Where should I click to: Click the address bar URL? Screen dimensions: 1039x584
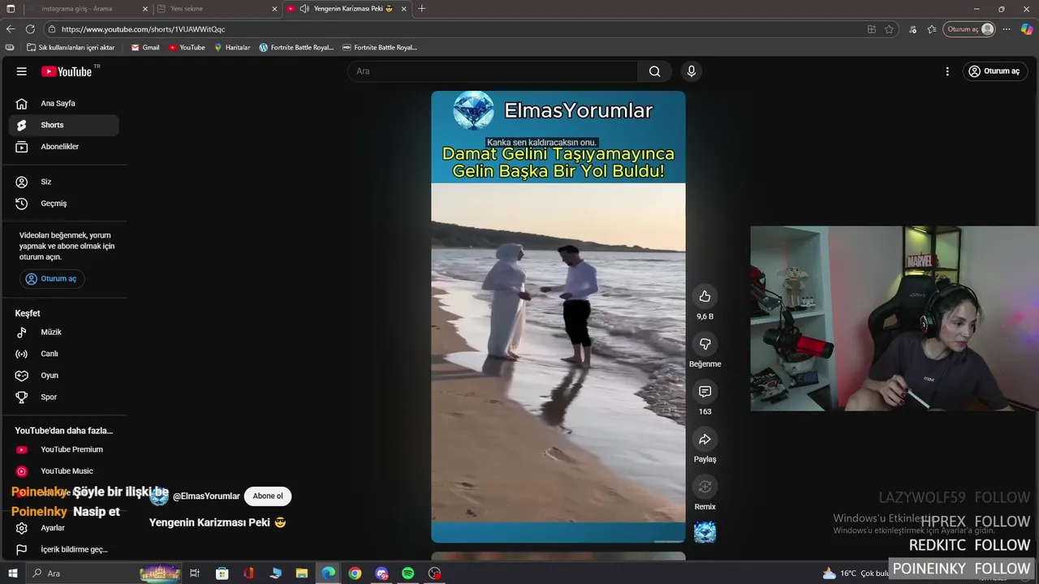pos(143,29)
